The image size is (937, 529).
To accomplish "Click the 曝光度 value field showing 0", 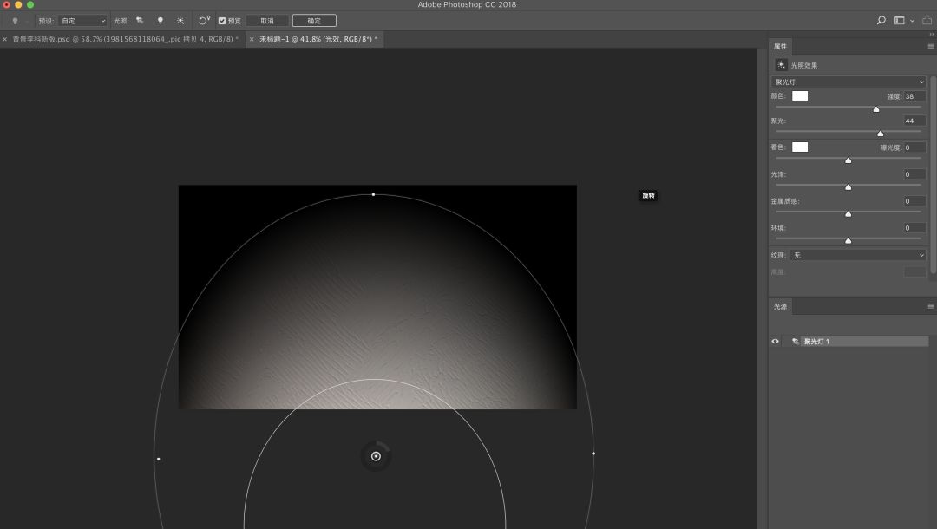I will point(914,147).
